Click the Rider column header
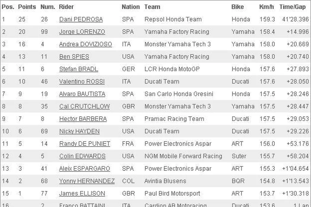Image resolution: width=311 pixels, height=207 pixels. pyautogui.click(x=66, y=7)
